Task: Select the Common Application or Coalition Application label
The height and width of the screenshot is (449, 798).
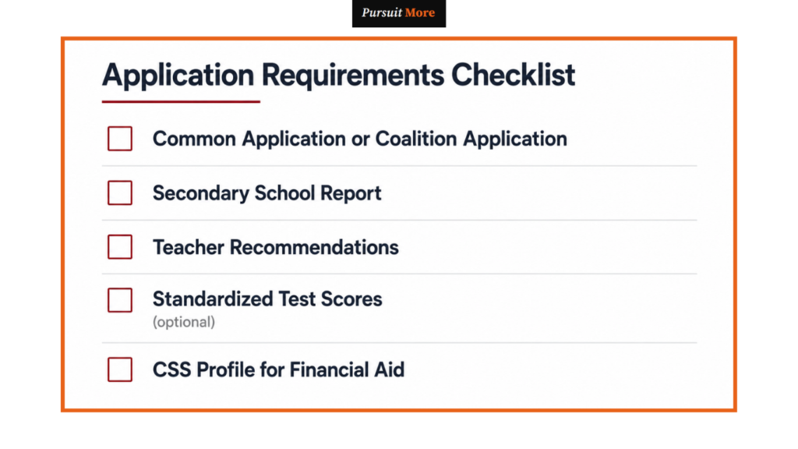Action: (x=360, y=139)
